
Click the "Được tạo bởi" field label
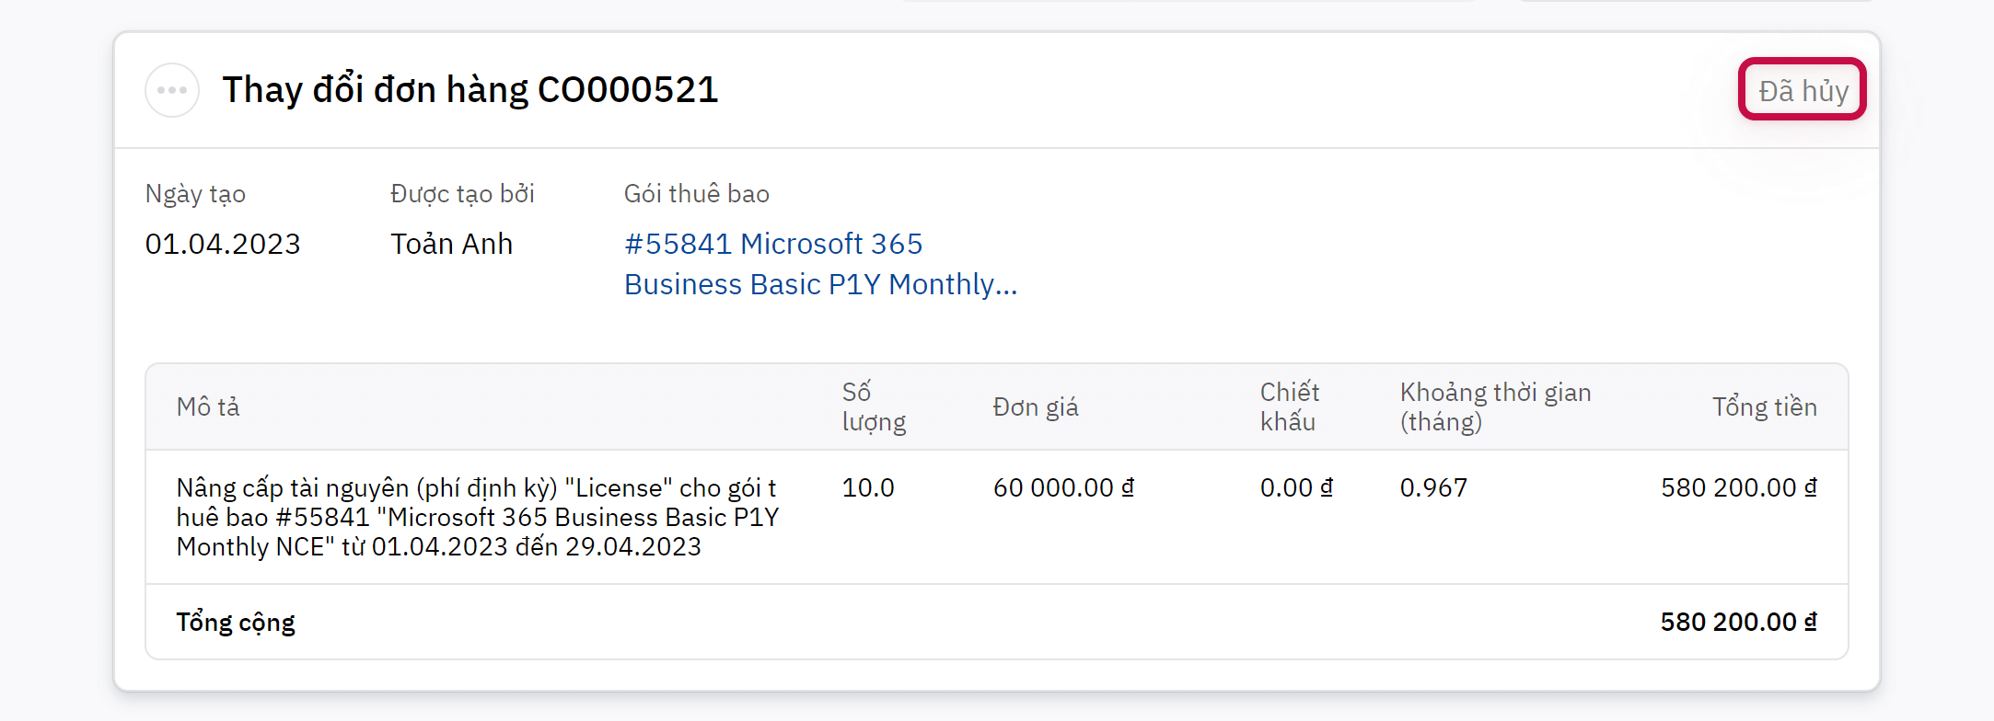point(462,194)
